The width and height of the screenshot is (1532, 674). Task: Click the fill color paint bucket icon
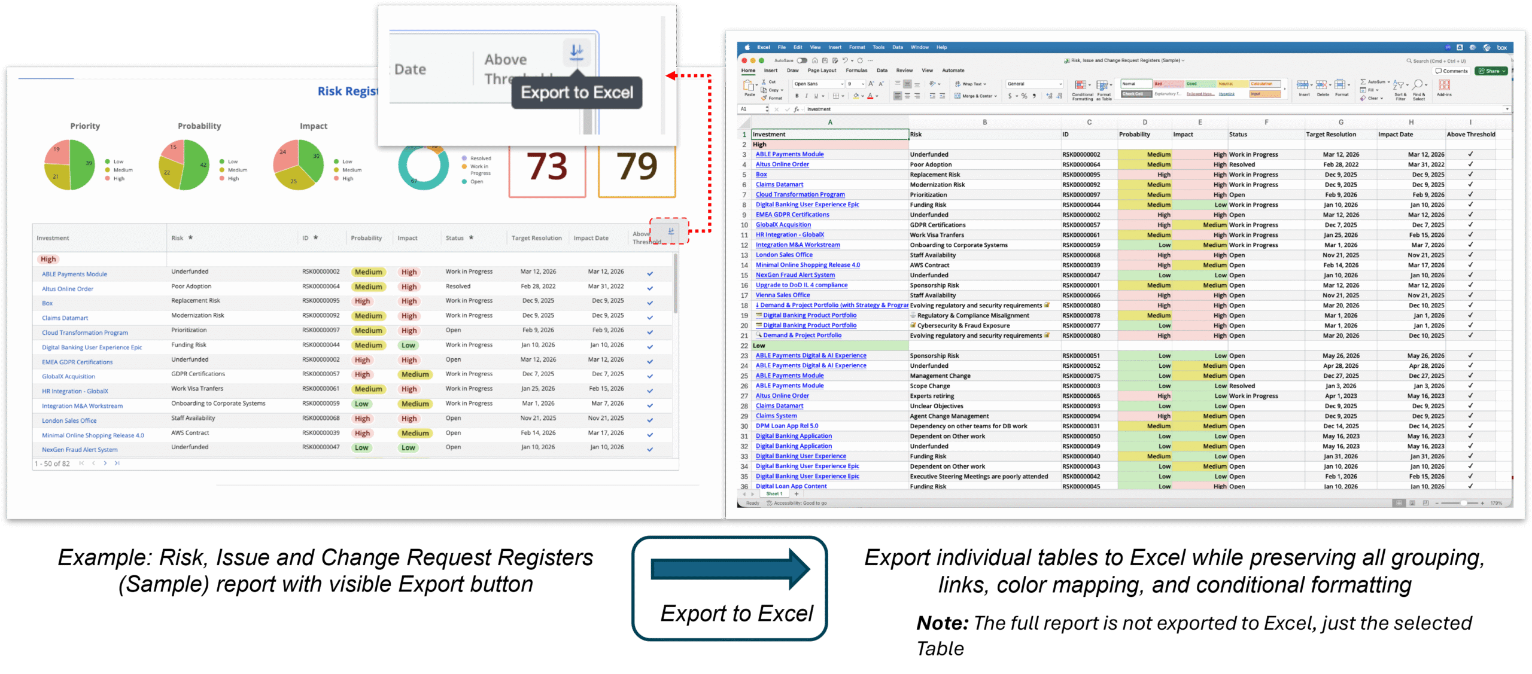click(856, 96)
